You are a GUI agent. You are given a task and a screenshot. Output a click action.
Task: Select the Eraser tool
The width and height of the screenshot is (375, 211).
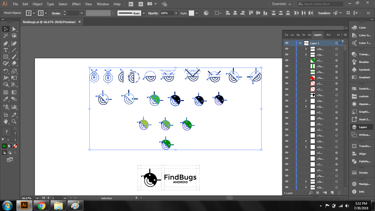pyautogui.click(x=14, y=63)
